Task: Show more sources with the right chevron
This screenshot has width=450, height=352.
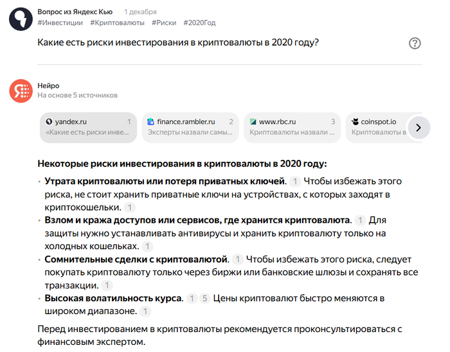Action: (x=419, y=128)
